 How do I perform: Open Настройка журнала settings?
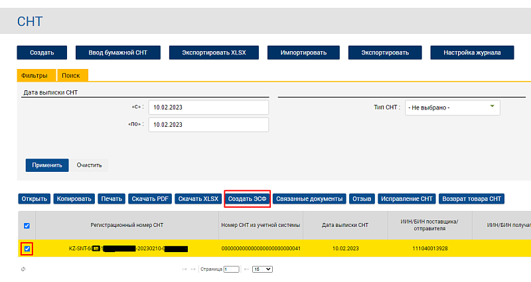coord(473,52)
